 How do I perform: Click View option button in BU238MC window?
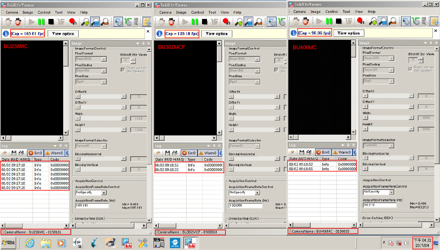63,34
